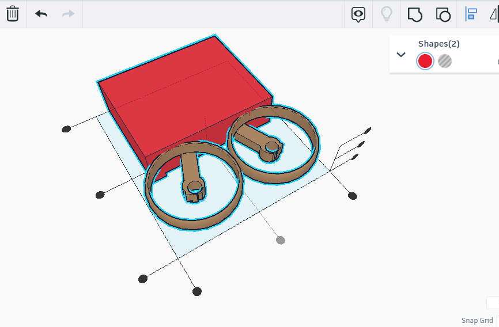Click the Snap Grid label

[477, 320]
